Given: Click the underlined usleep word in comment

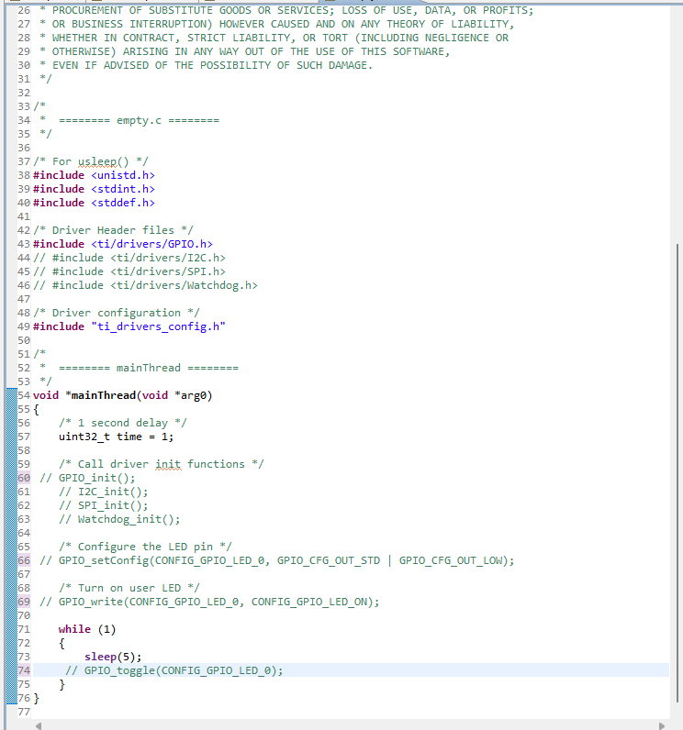Looking at the screenshot, I should 97,161.
